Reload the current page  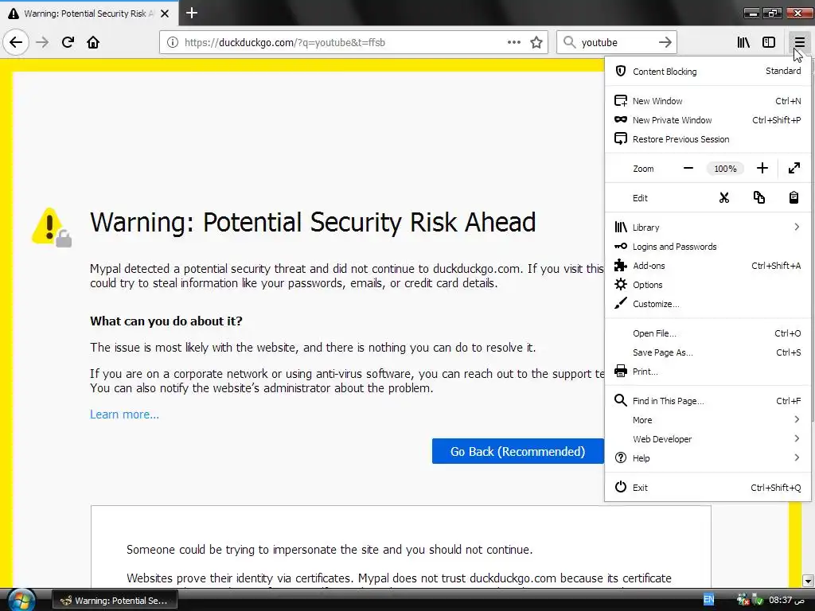pyautogui.click(x=68, y=42)
